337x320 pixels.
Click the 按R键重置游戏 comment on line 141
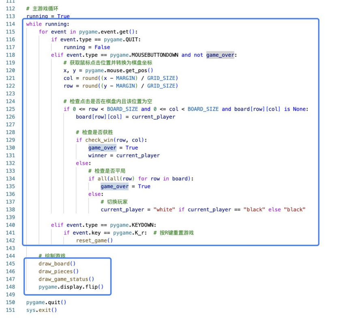(174, 233)
